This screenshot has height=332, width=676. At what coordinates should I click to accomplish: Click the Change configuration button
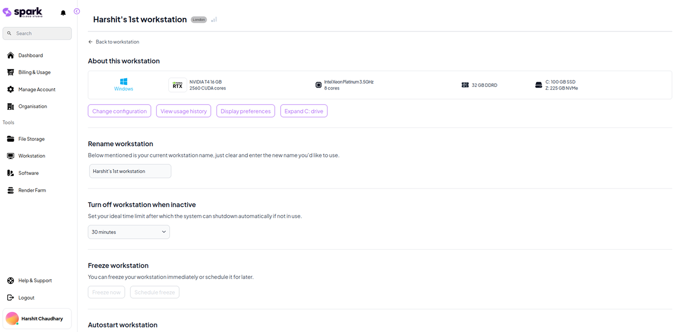(x=119, y=111)
